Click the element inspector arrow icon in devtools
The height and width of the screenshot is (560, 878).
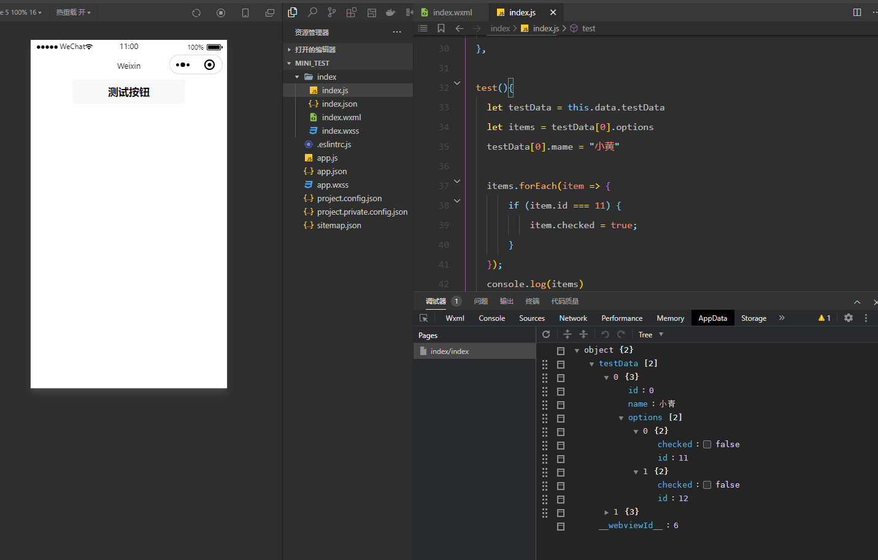(x=423, y=318)
